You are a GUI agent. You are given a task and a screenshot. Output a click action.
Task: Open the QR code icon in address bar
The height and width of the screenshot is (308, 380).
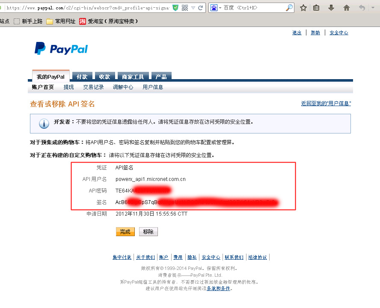click(x=185, y=8)
